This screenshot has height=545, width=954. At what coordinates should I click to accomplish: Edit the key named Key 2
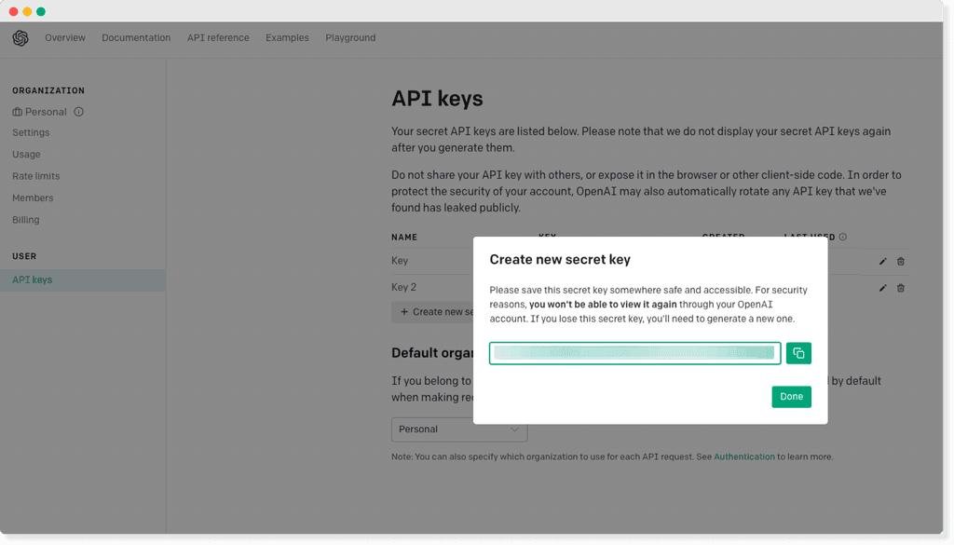click(882, 288)
